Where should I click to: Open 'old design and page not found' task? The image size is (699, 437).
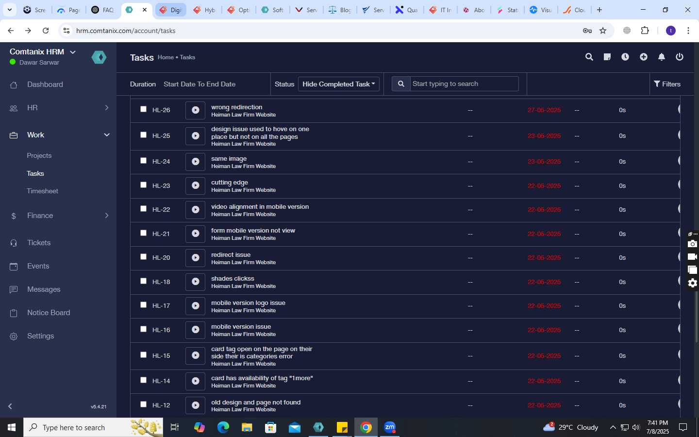coord(256,403)
